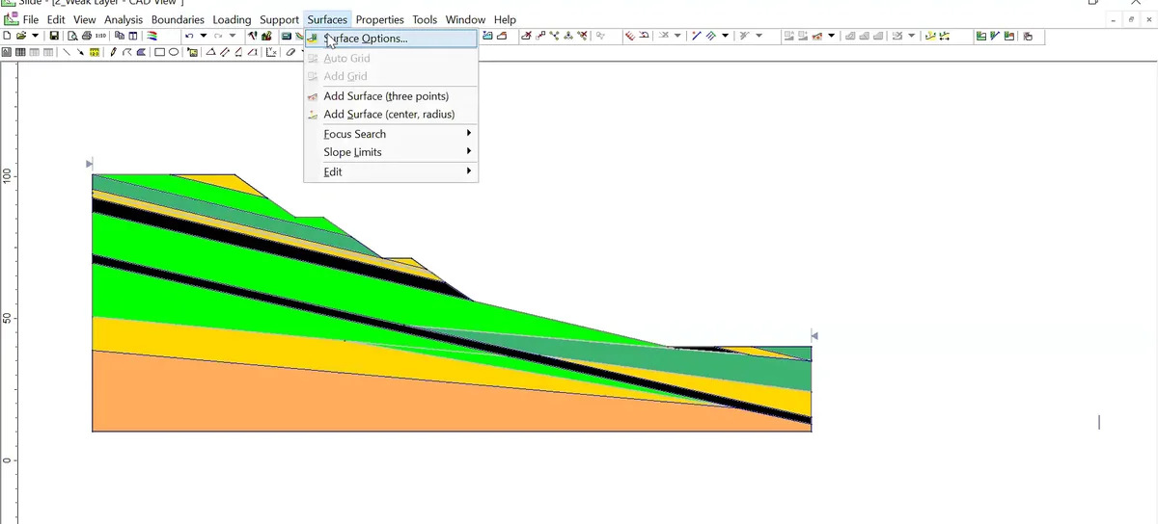Choose Add Surface (center, radius)
Viewport: 1158px width, 524px height.
click(x=391, y=114)
